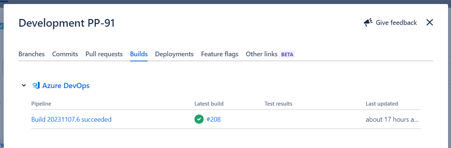Collapse the Azure DevOps section chevron
Screen dimensions: 451x148
coord(24,86)
